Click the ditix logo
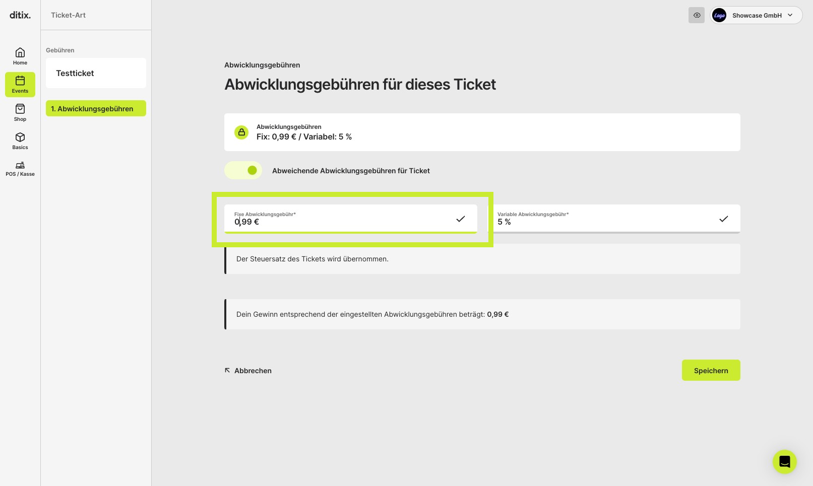This screenshot has width=813, height=486. tap(20, 15)
